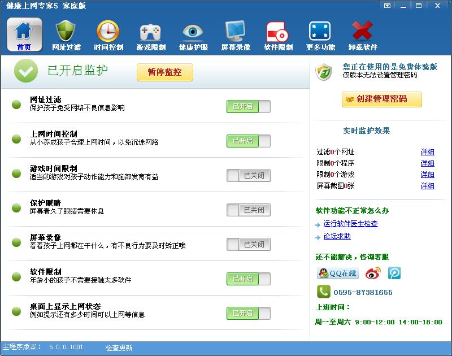Open 详细 link for 限制0个程序

pos(428,163)
